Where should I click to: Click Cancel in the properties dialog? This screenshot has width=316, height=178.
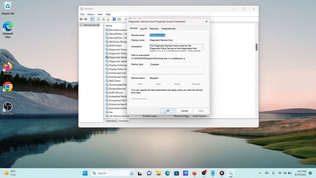184,111
